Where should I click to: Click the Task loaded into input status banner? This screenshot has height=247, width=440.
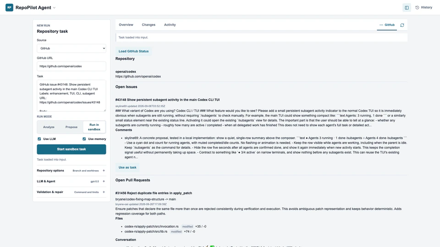(262, 38)
